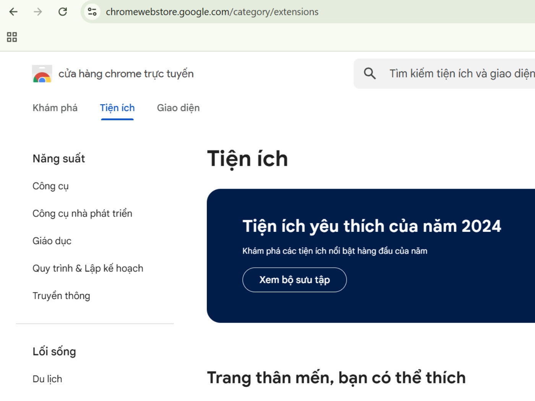Select the Giáo dục category

(x=52, y=241)
